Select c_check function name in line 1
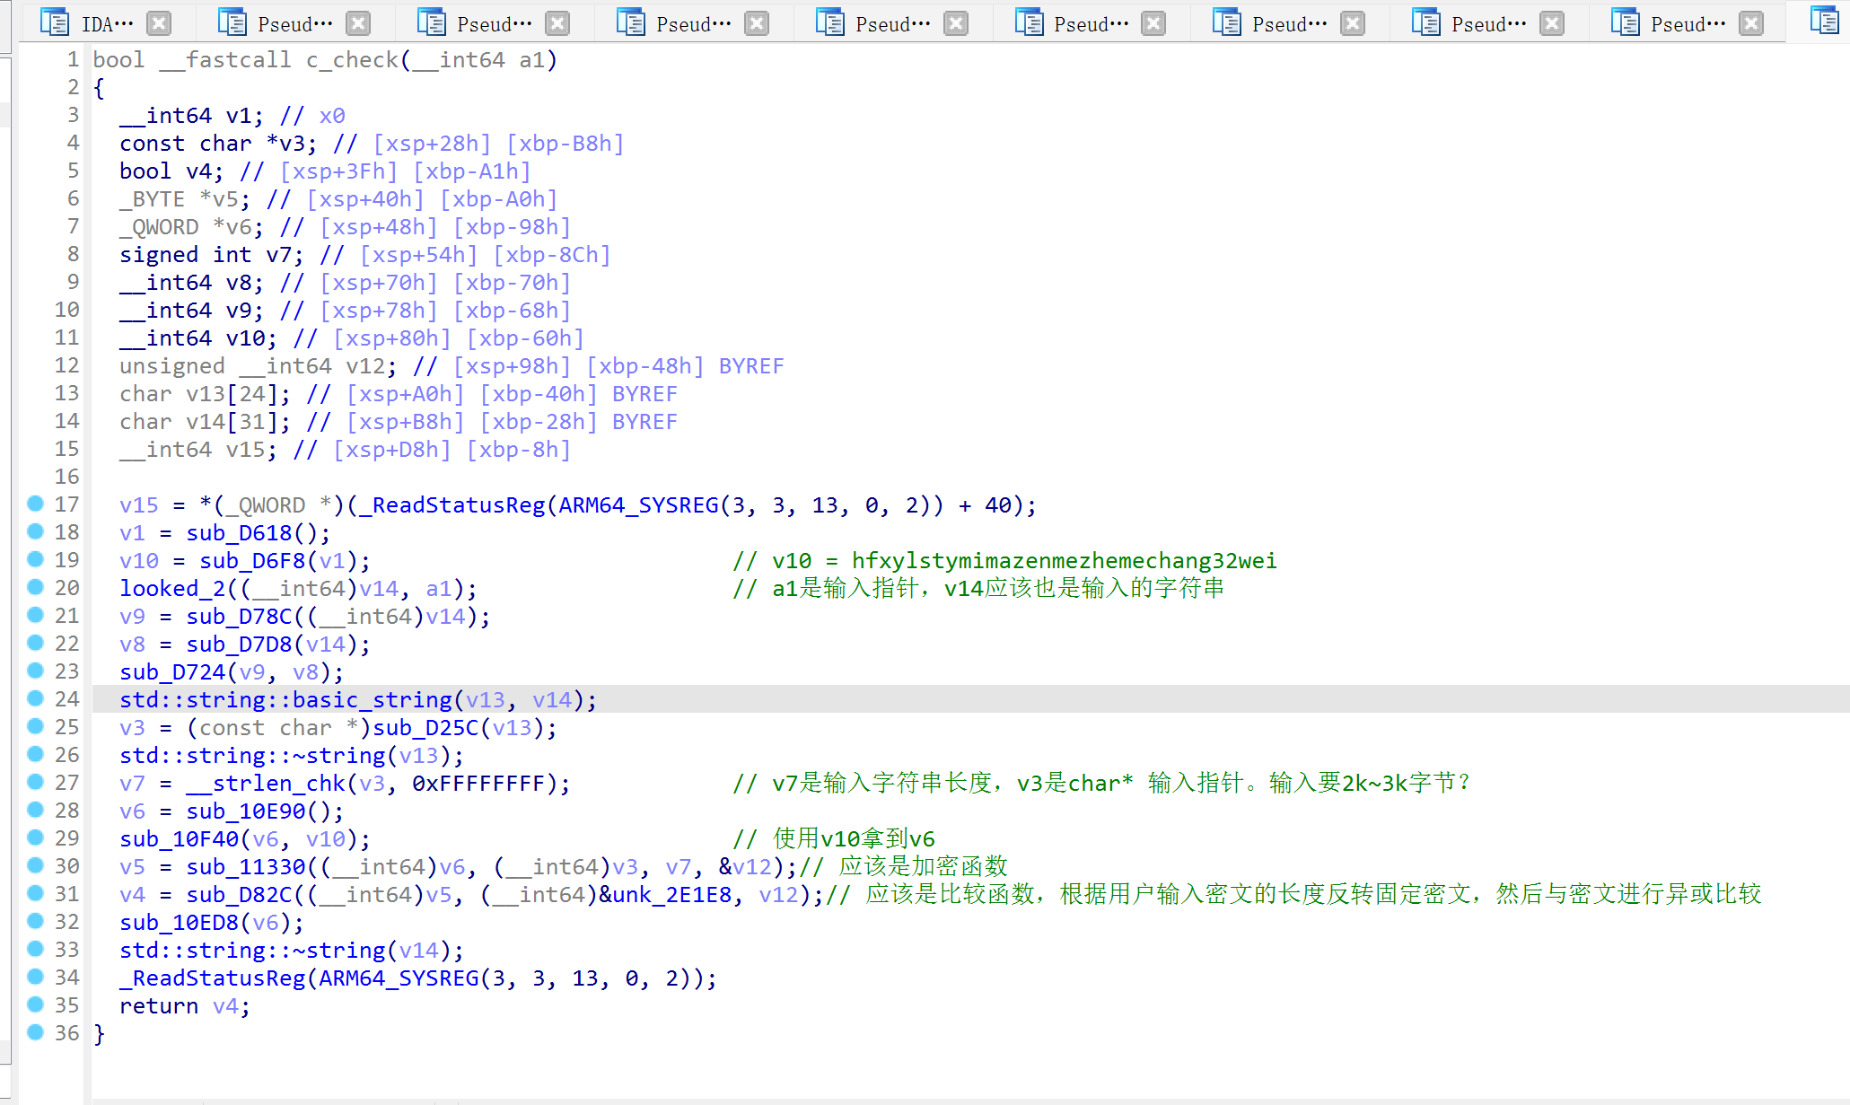This screenshot has height=1105, width=1850. (352, 60)
